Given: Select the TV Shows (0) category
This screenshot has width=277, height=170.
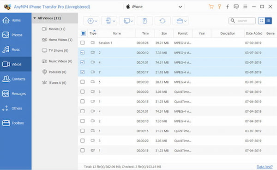Looking at the screenshot, I should point(55,50).
